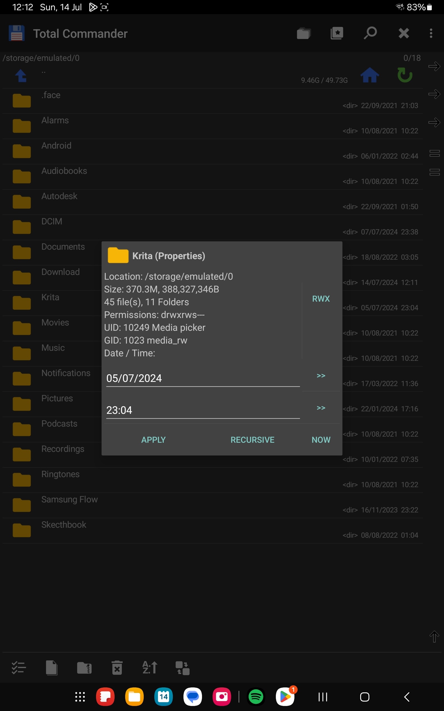This screenshot has width=444, height=711.
Task: Select the Autodesk folder icon
Action: pos(22,202)
